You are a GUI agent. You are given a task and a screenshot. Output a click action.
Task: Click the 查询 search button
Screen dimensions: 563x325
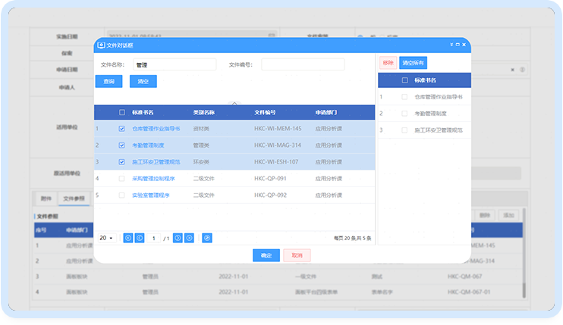click(109, 81)
